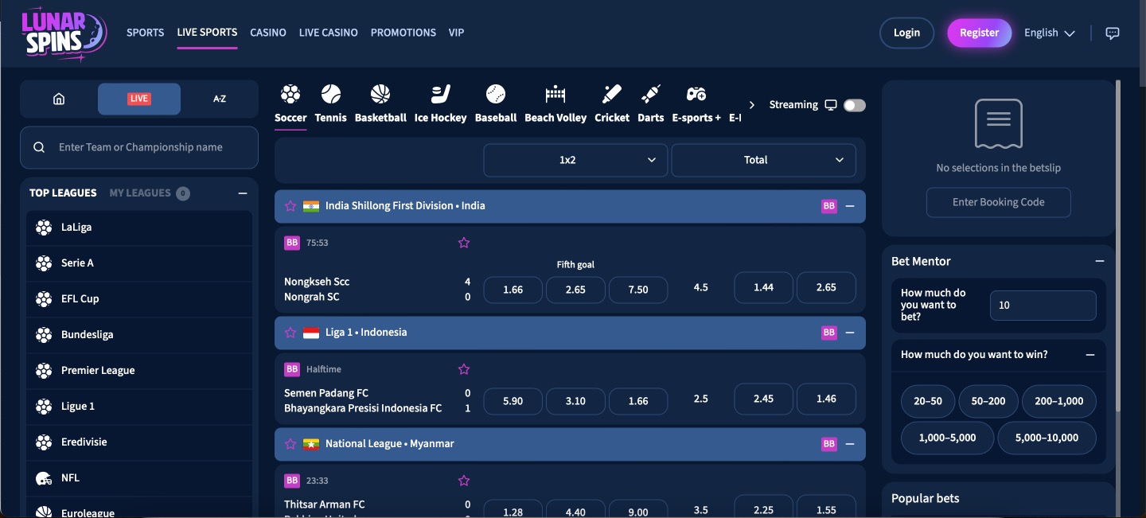This screenshot has height=518, width=1146.
Task: Expand the English language selector
Action: click(1049, 33)
